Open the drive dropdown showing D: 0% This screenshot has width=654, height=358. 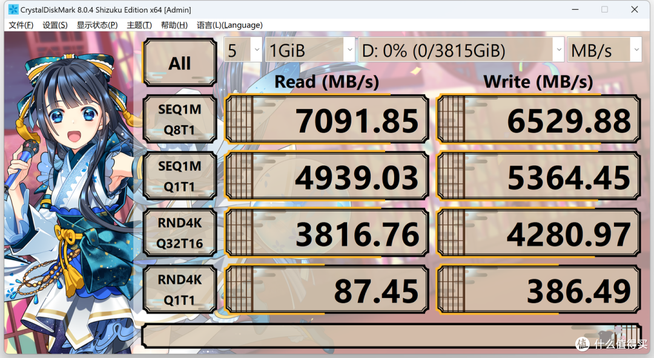(x=461, y=50)
